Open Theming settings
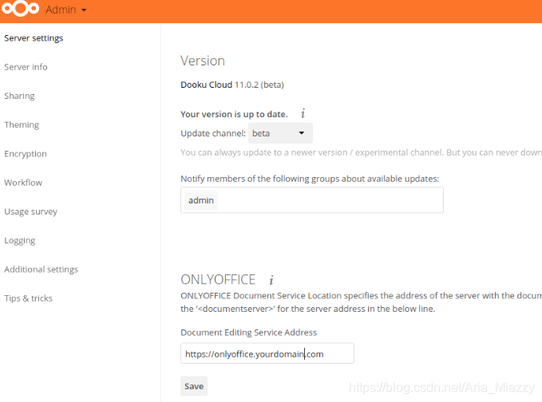Screen dimensions: 542x402 [x=22, y=124]
